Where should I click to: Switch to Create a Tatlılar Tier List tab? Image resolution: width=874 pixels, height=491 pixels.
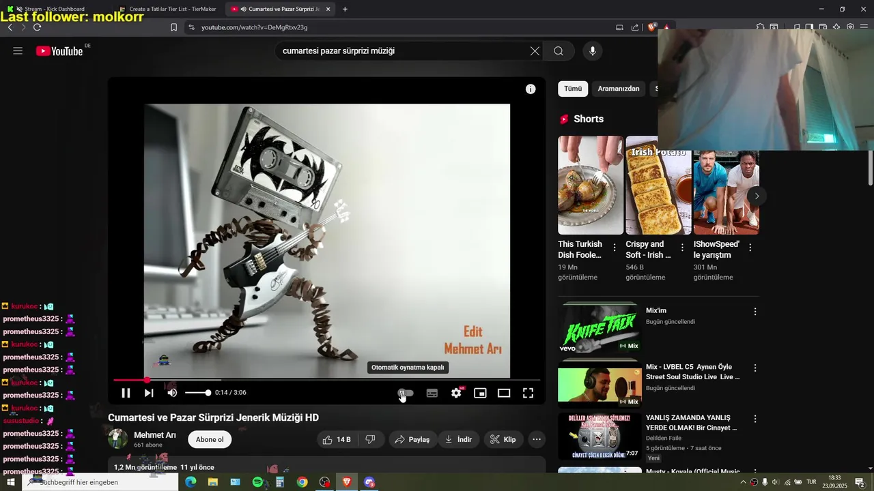(167, 9)
